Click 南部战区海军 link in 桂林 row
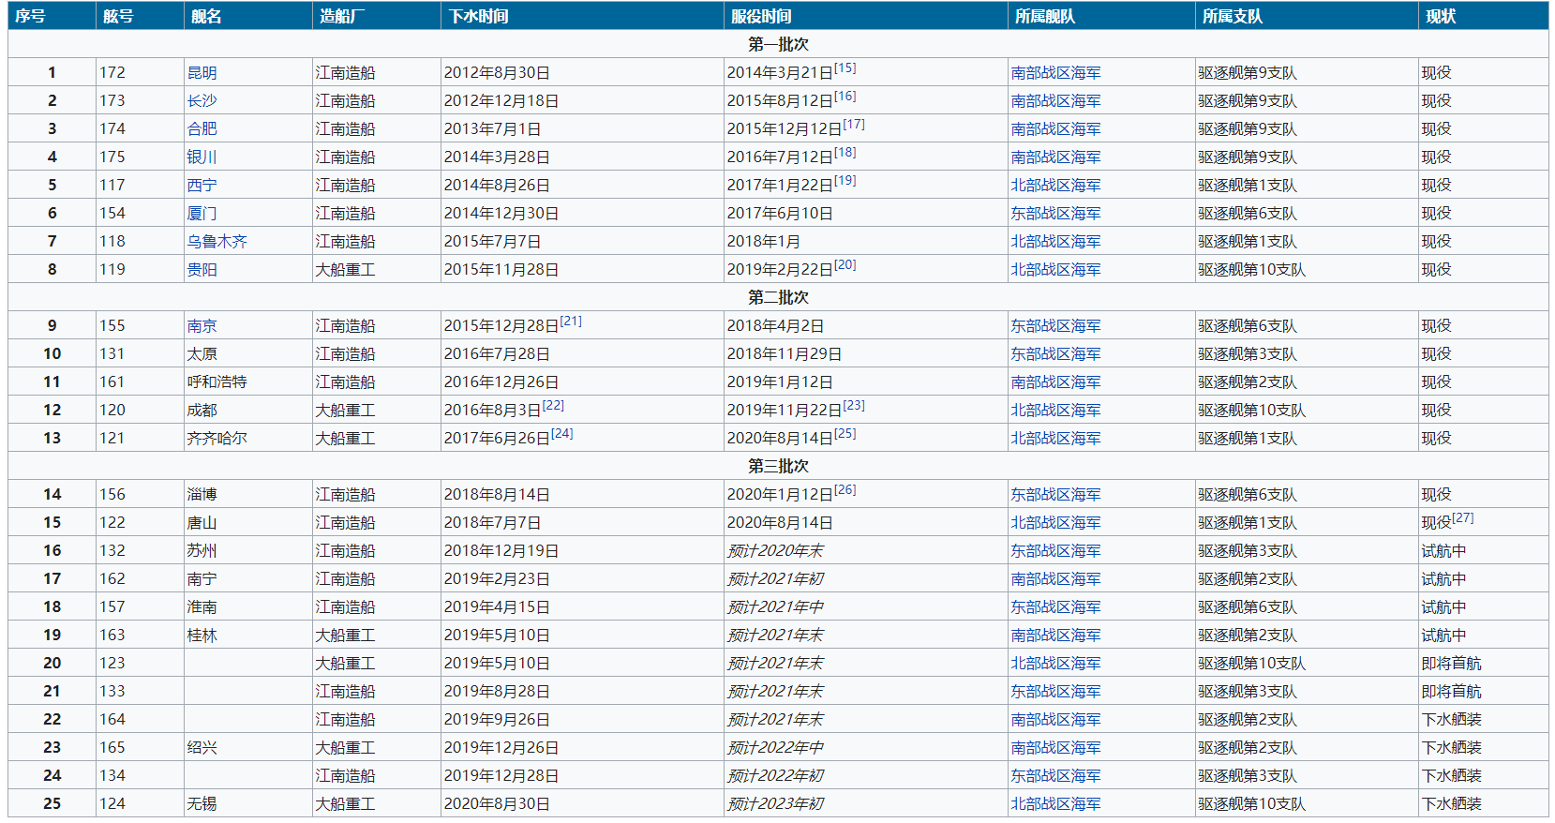The height and width of the screenshot is (823, 1555). [x=1055, y=636]
